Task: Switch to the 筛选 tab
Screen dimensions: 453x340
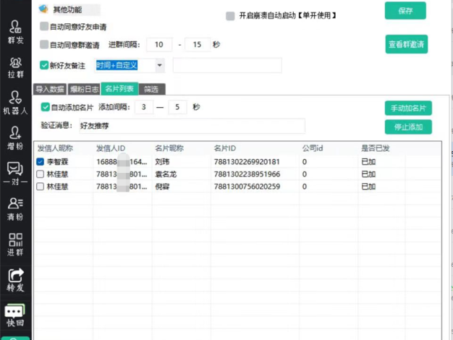Action: (152, 89)
